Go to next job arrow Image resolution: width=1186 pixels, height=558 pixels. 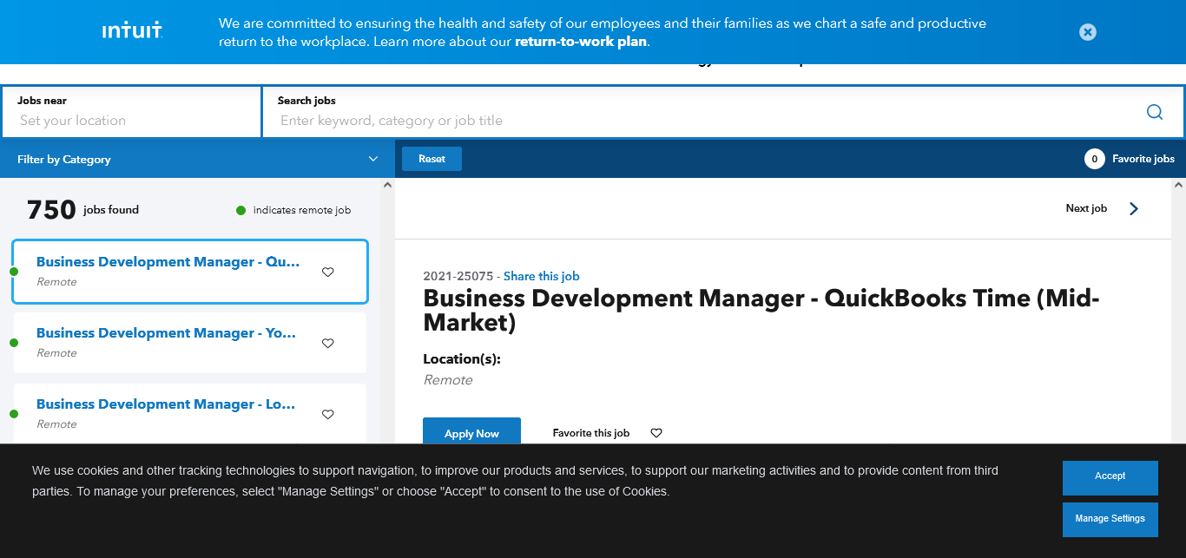(x=1133, y=208)
